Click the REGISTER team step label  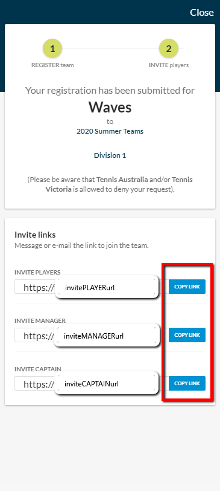[x=52, y=65]
